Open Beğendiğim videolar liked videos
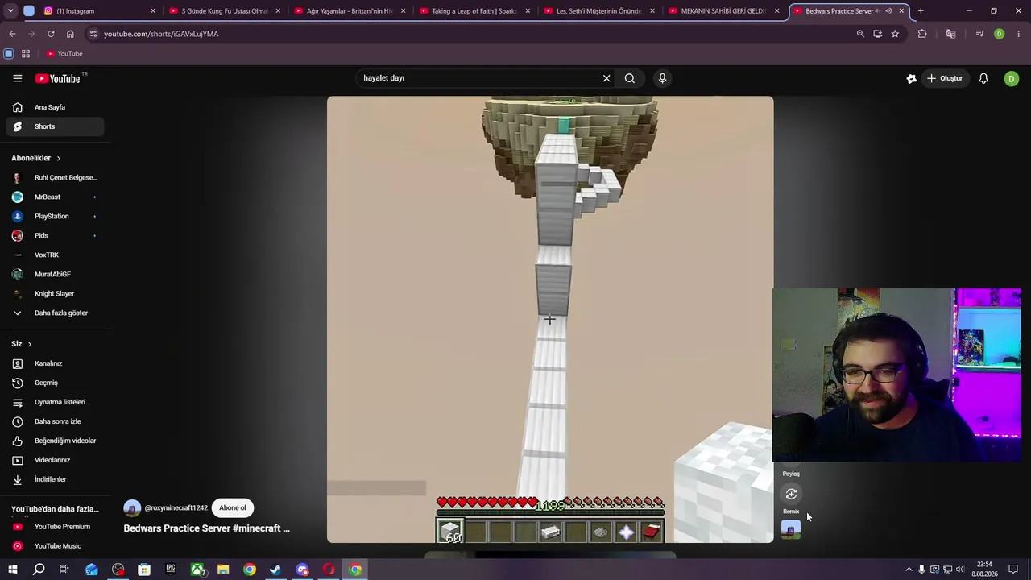The width and height of the screenshot is (1031, 580). click(56, 441)
